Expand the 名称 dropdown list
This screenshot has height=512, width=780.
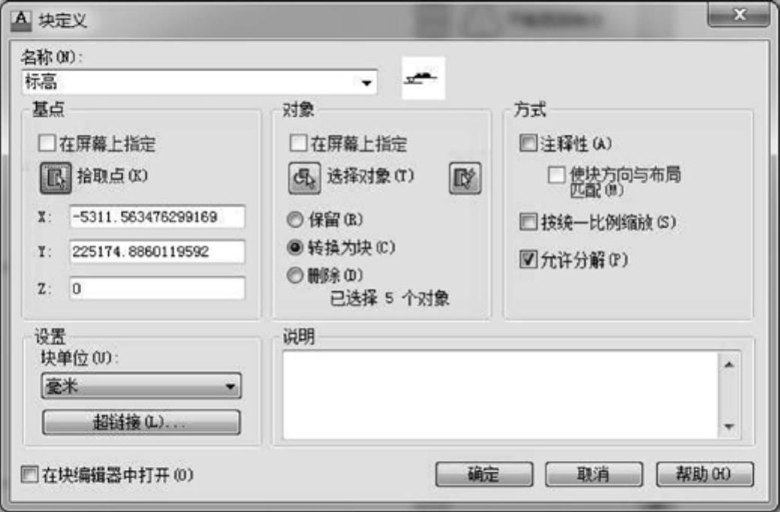[x=366, y=82]
